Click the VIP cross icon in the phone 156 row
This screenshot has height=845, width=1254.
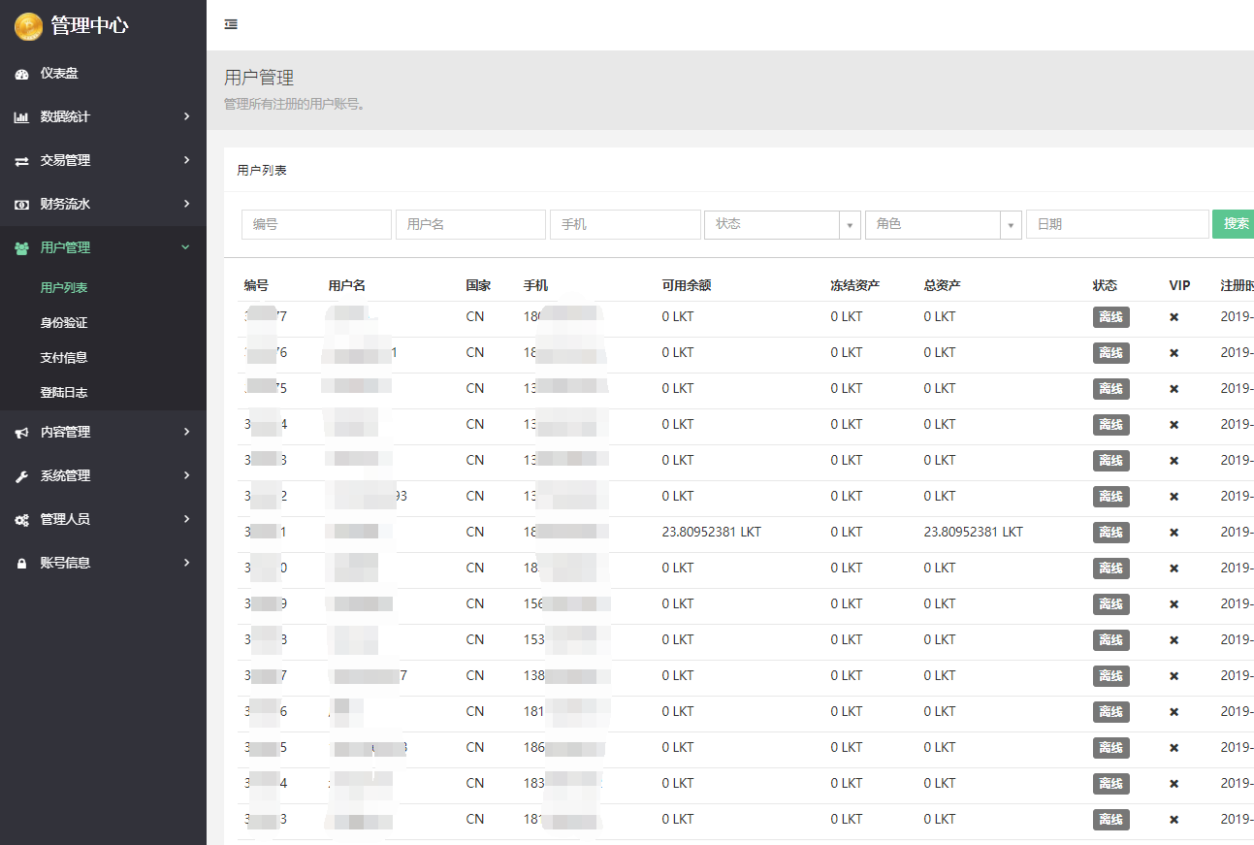(x=1174, y=604)
